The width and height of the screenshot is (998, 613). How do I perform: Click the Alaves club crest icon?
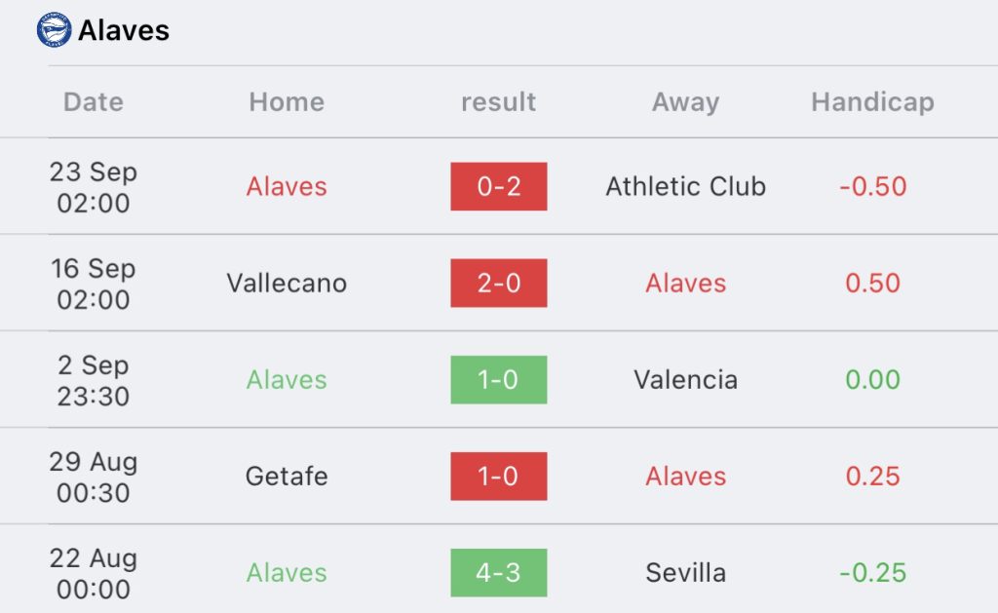pos(54,30)
